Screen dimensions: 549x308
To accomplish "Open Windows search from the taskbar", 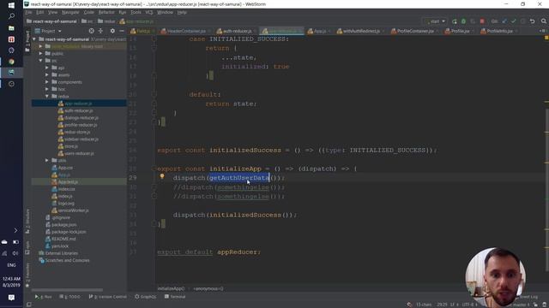I will 11,16.
